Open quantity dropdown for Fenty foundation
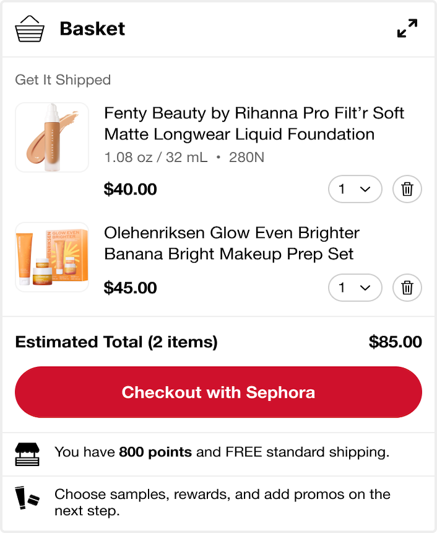The image size is (437, 533). point(355,189)
